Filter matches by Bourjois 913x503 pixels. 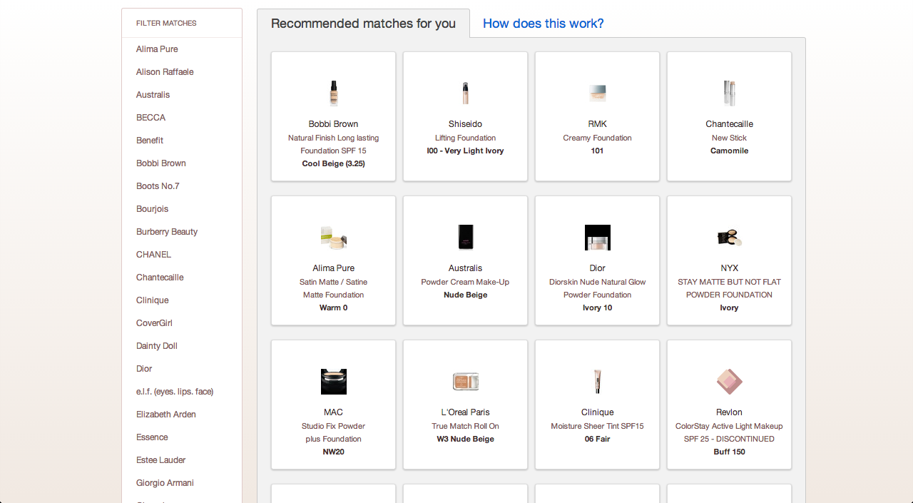point(151,209)
